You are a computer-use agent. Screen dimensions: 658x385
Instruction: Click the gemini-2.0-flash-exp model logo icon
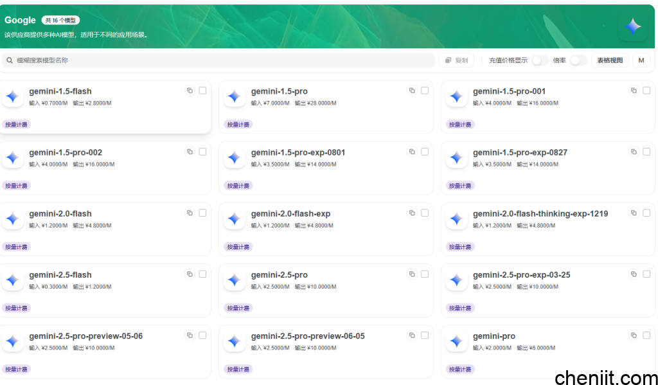[235, 219]
